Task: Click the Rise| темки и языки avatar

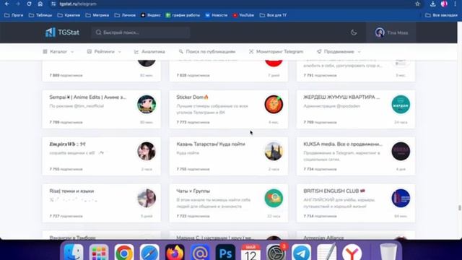Action: point(147,198)
